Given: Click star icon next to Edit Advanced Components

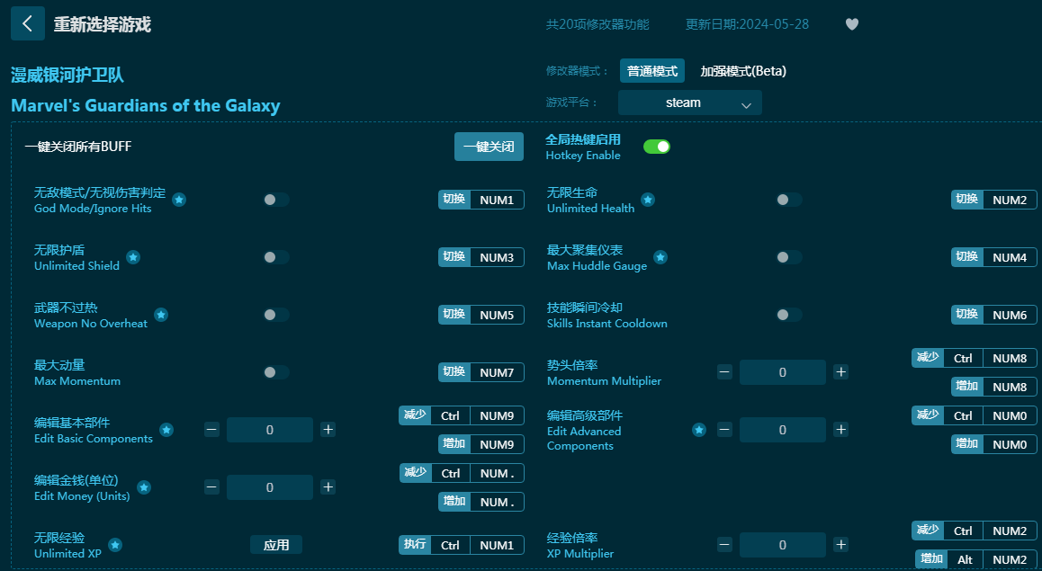Looking at the screenshot, I should tap(699, 430).
